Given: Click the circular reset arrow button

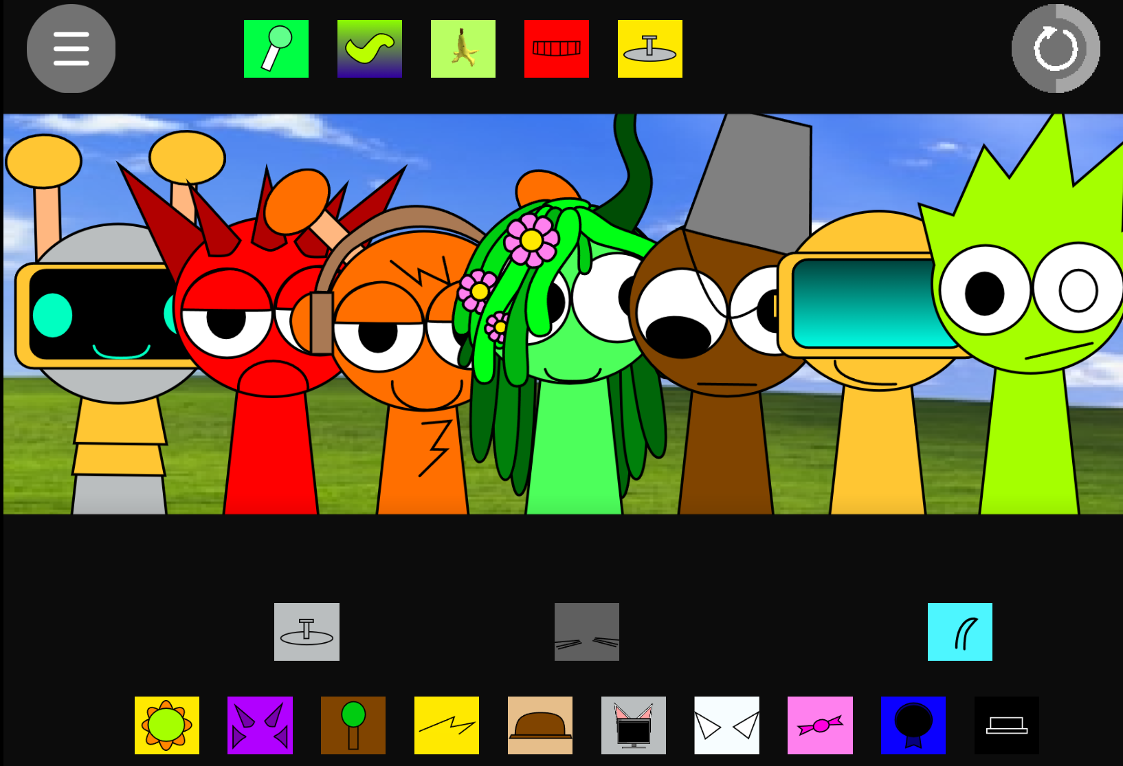Looking at the screenshot, I should (x=1055, y=49).
